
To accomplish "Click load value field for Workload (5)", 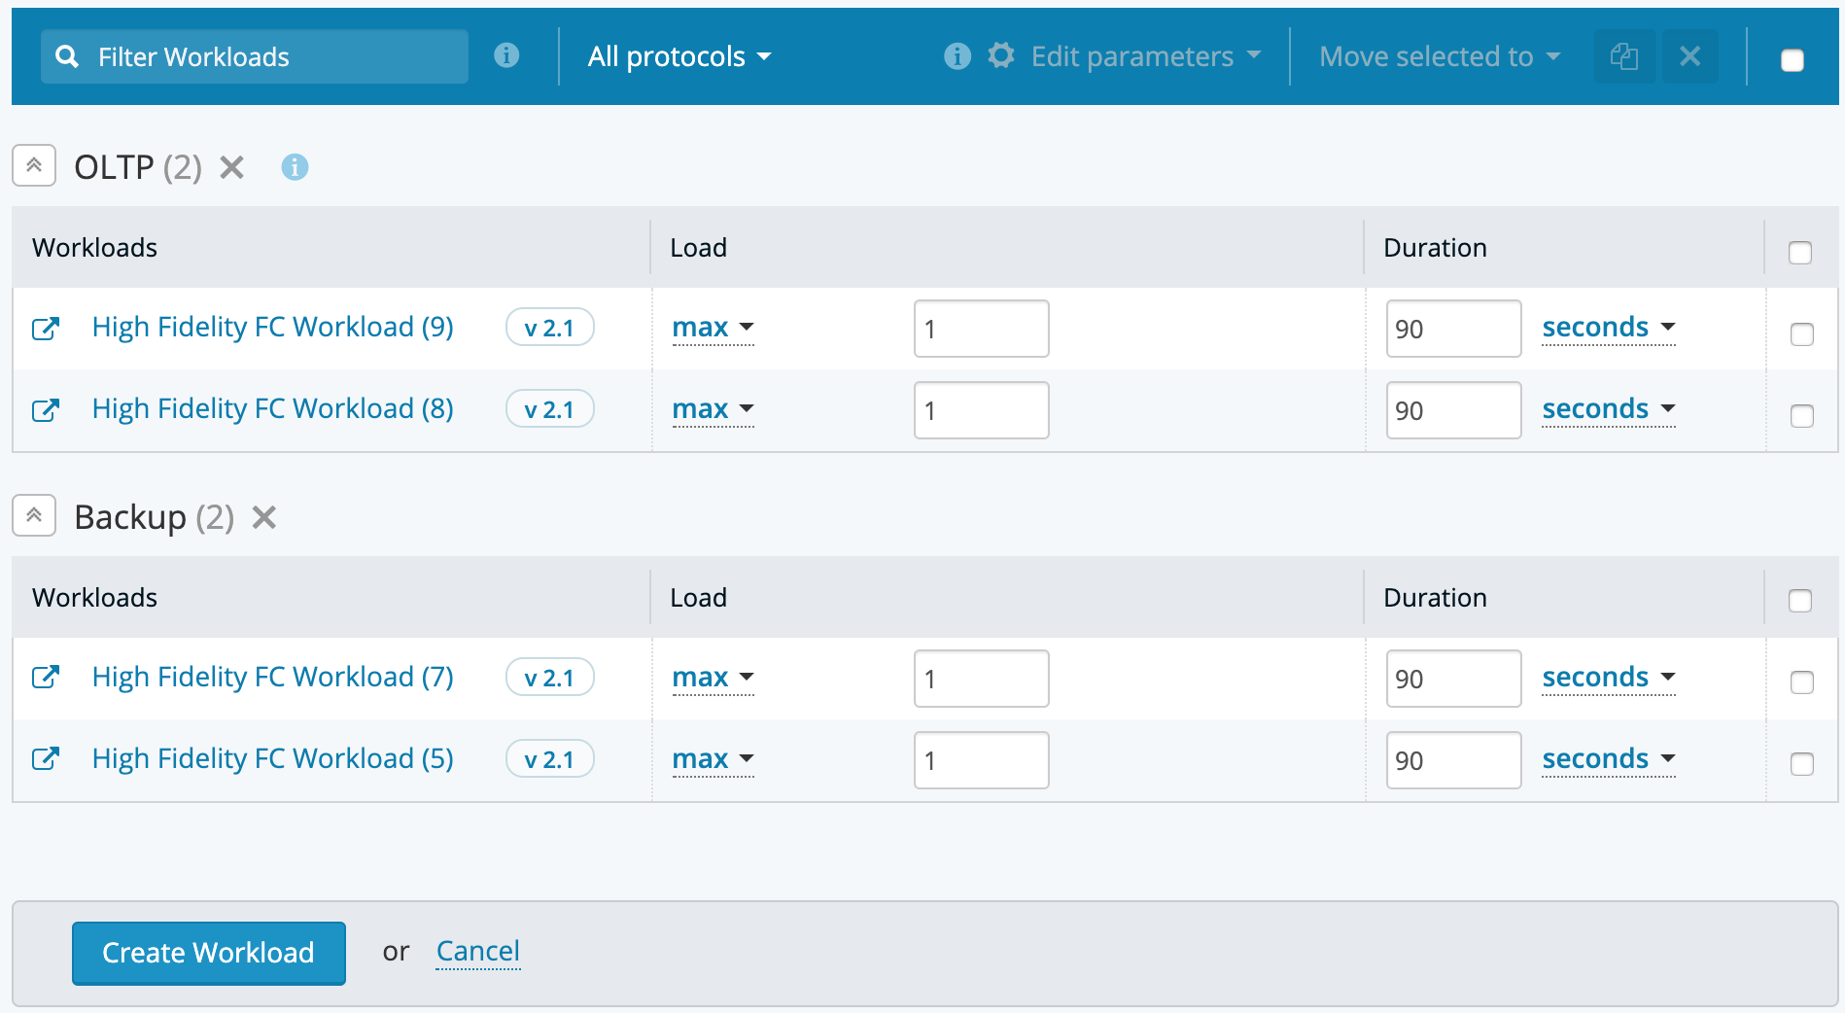I will pyautogui.click(x=982, y=760).
